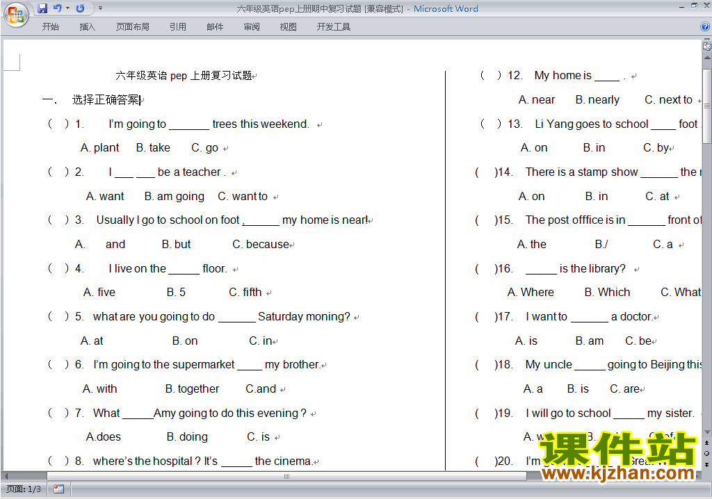The width and height of the screenshot is (712, 499).
Task: Undo the last action
Action: [57, 8]
